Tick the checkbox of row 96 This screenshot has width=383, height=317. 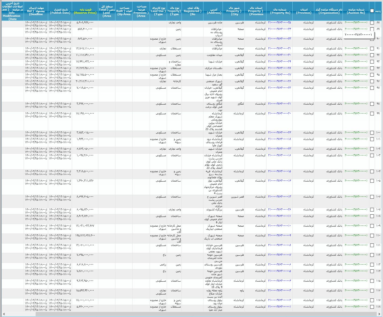(x=372, y=82)
